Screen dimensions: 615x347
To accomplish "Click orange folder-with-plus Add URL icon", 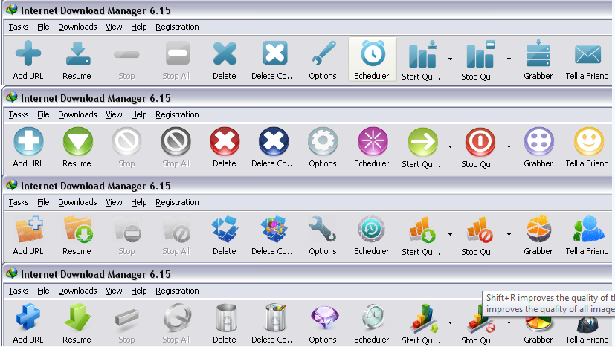I will point(29,229).
